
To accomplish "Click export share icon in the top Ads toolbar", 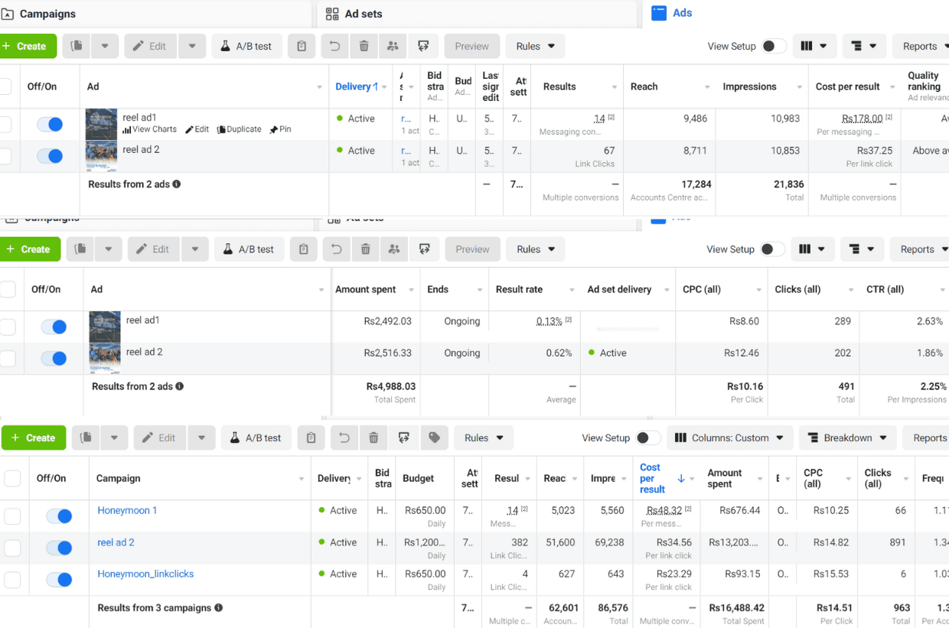I will pyautogui.click(x=423, y=46).
